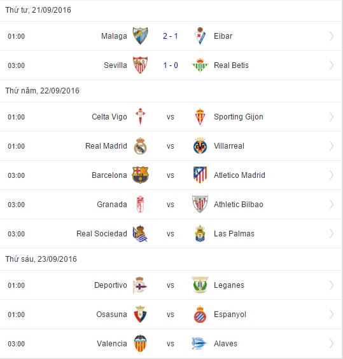The width and height of the screenshot is (343, 359).
Task: Expand the Celta Vigo match arrow
Action: pyautogui.click(x=332, y=117)
